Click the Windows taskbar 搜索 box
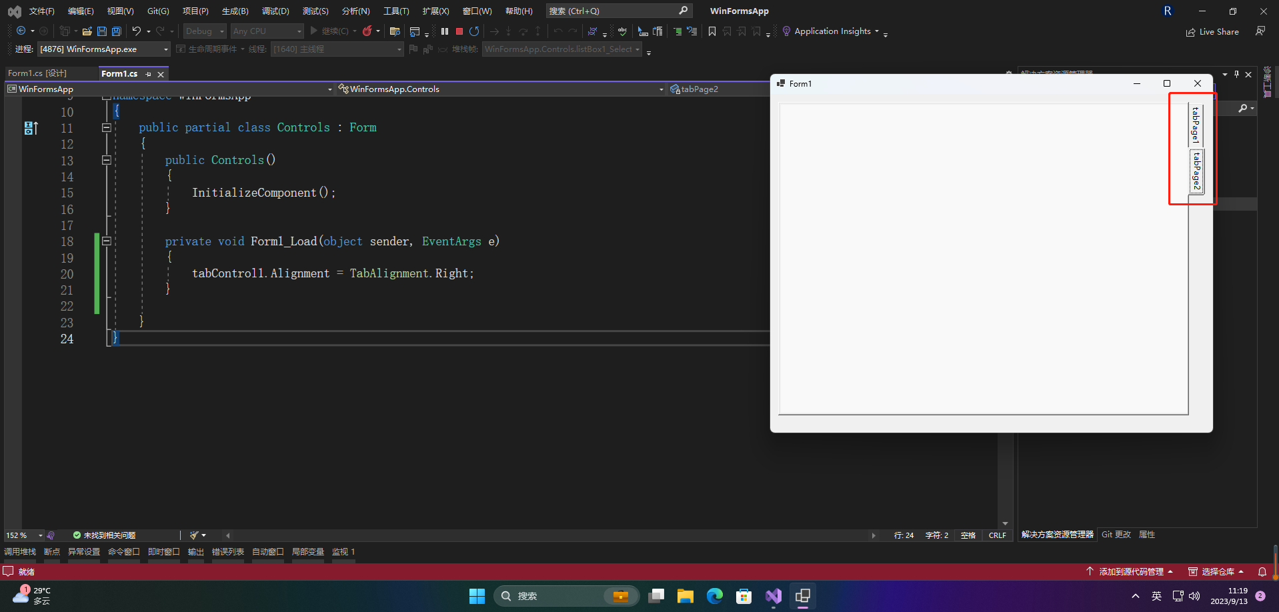The width and height of the screenshot is (1279, 612). [x=566, y=596]
